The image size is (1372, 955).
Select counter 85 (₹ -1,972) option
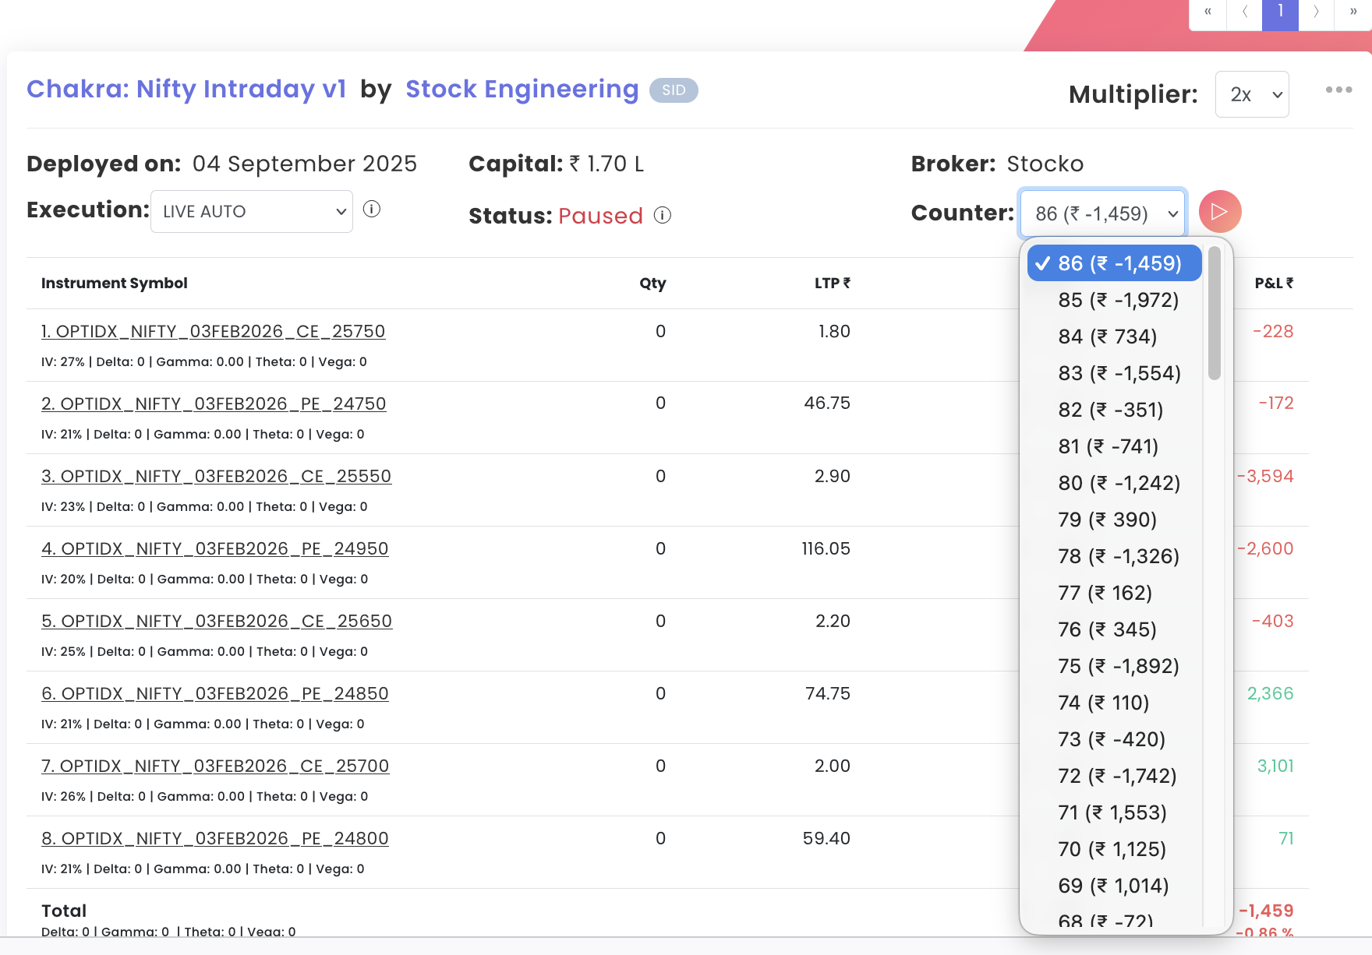(x=1118, y=300)
